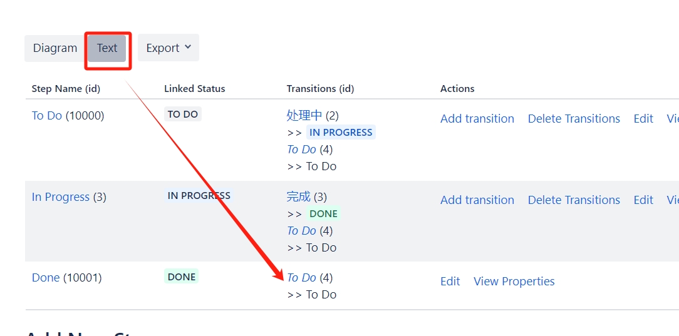Viewport: 679px width, 336px height.
Task: Select the Text view tab
Action: tap(107, 48)
